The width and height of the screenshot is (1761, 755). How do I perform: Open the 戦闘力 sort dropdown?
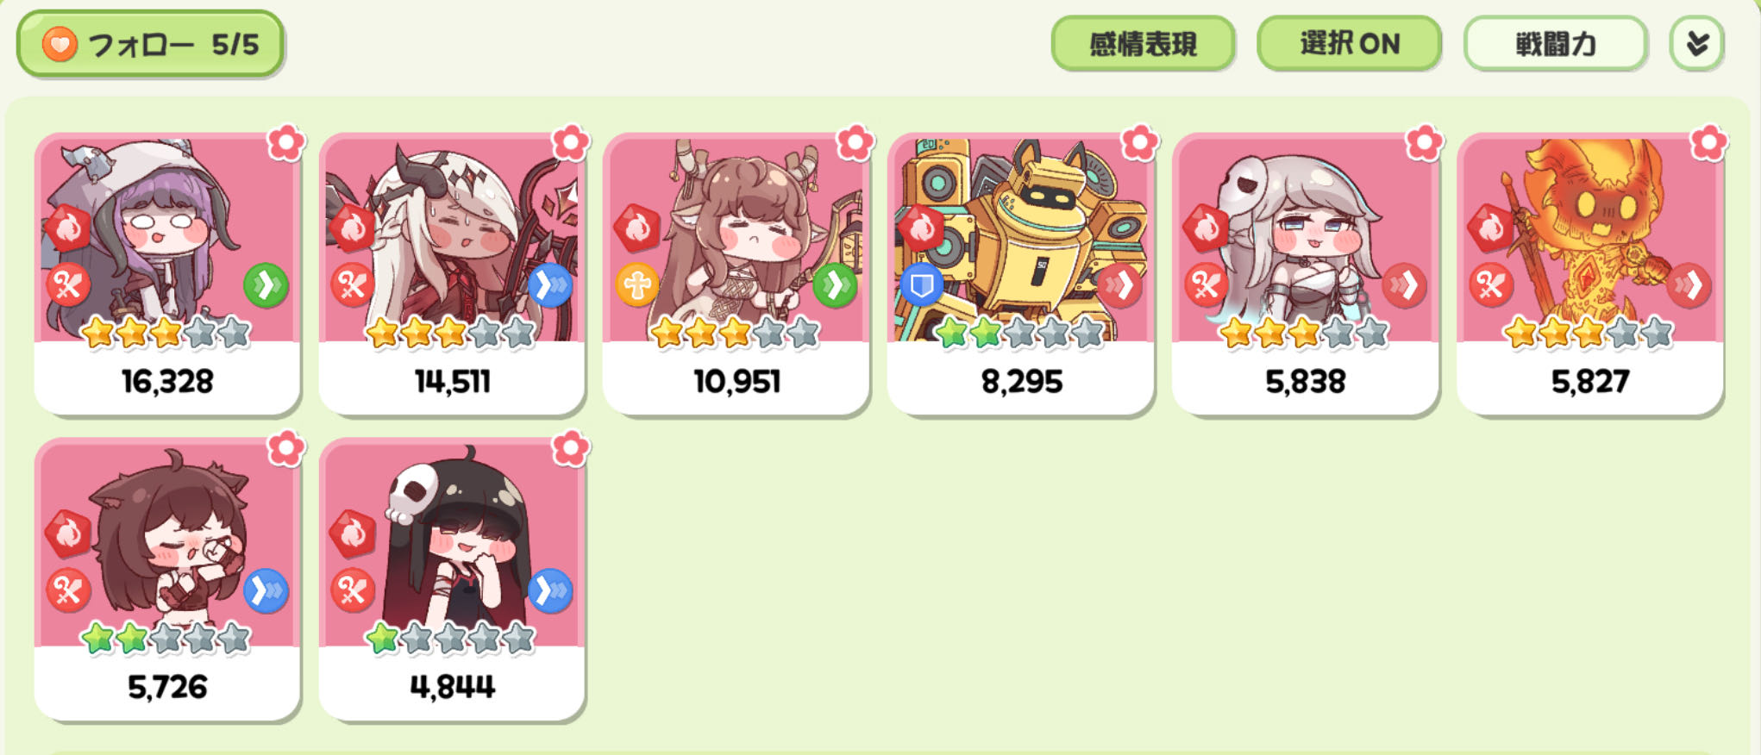click(1556, 43)
